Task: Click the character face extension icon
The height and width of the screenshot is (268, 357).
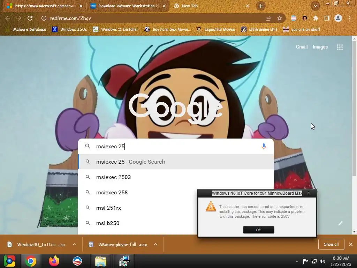Action: pos(305,18)
